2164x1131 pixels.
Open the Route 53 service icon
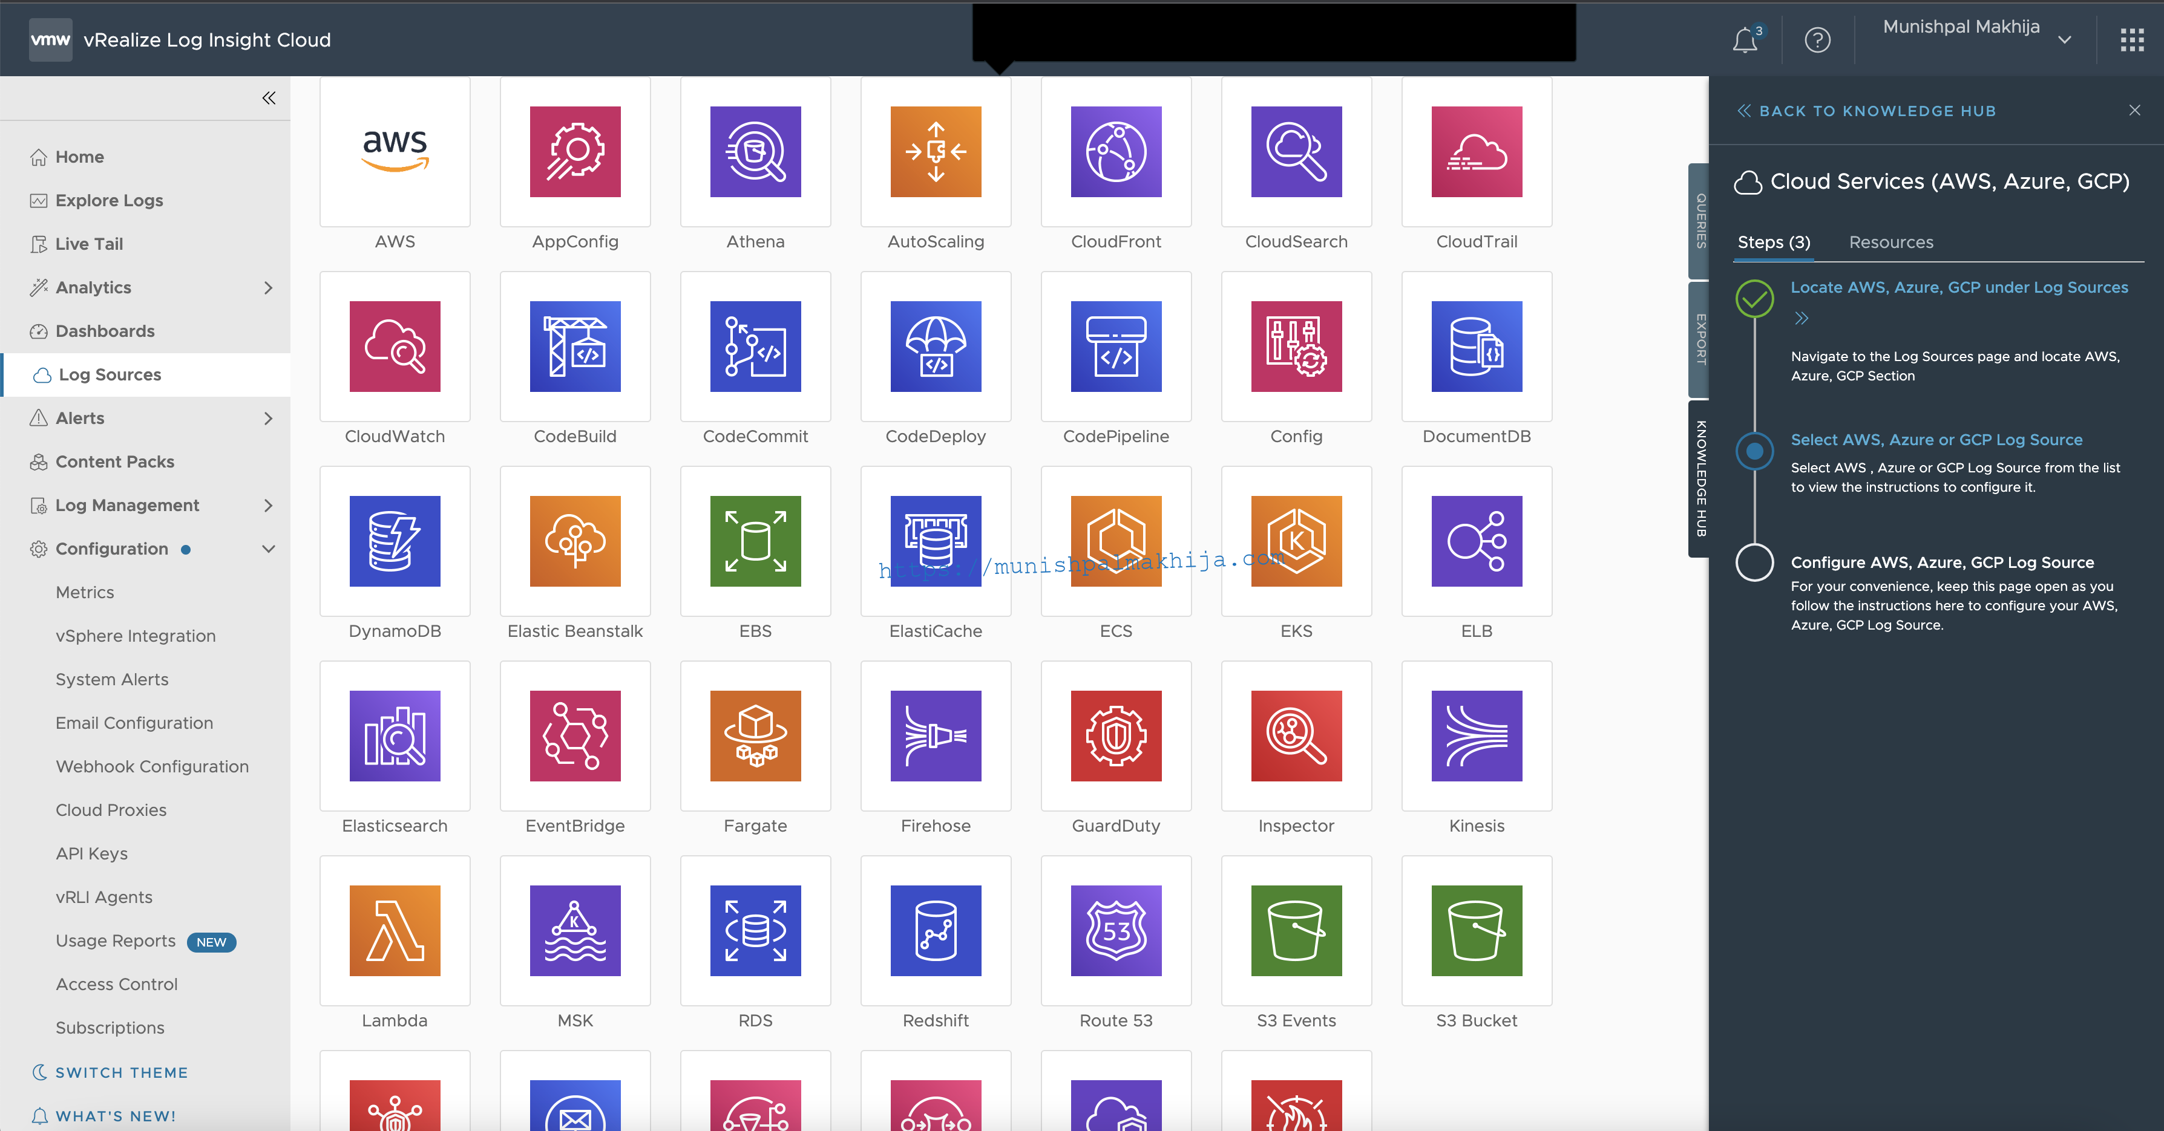(1116, 931)
